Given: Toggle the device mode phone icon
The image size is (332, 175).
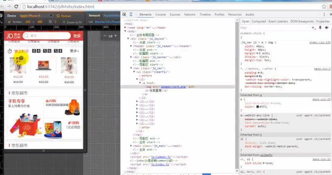Looking at the screenshot, I should coord(131,14).
